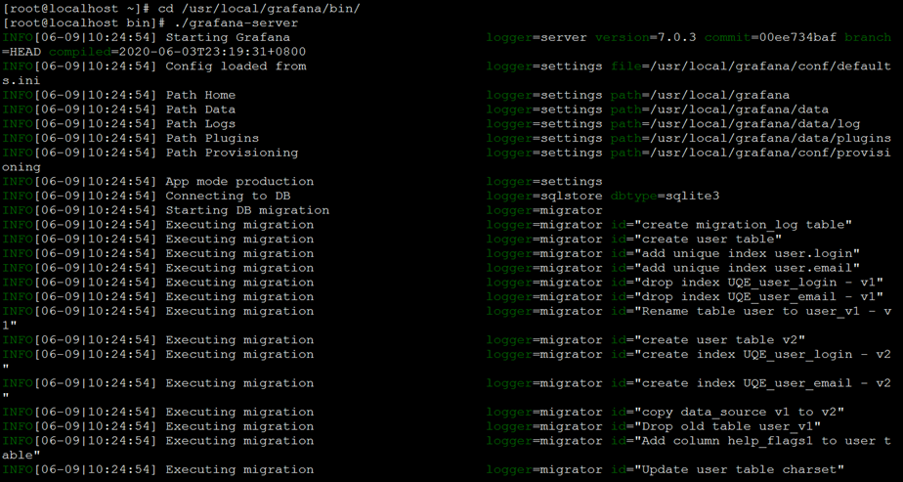Screen dimensions: 903x482
Task: Click the path=/usr/local/grafana/data/plugins value
Action: tap(751, 138)
